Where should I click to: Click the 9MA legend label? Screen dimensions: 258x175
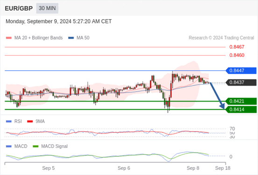40,121
